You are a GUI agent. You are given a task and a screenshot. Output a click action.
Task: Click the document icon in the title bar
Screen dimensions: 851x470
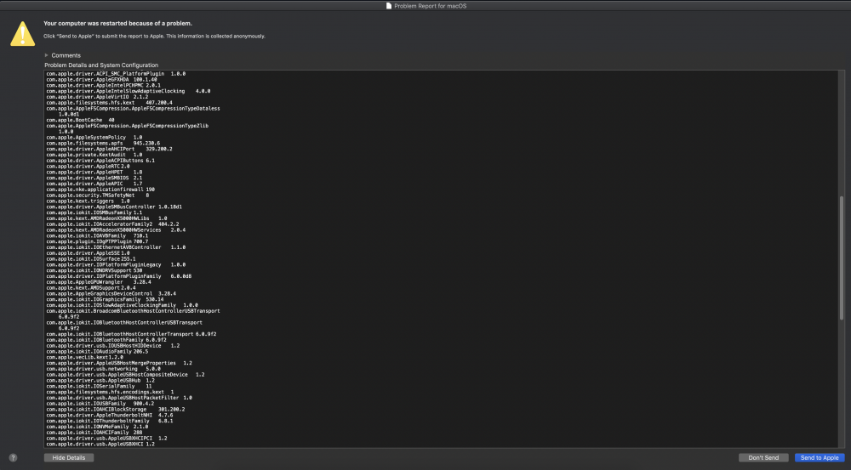coord(389,6)
